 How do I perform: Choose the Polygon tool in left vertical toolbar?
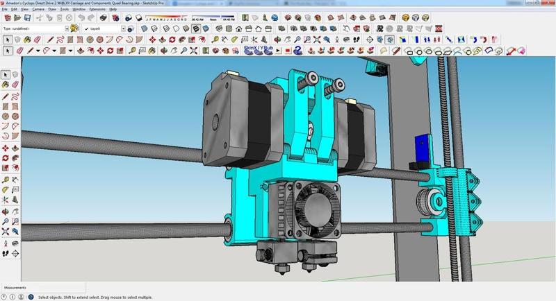[15, 116]
